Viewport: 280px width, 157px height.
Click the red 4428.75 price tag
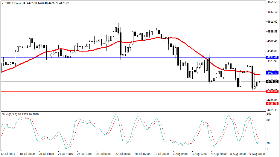(272, 104)
